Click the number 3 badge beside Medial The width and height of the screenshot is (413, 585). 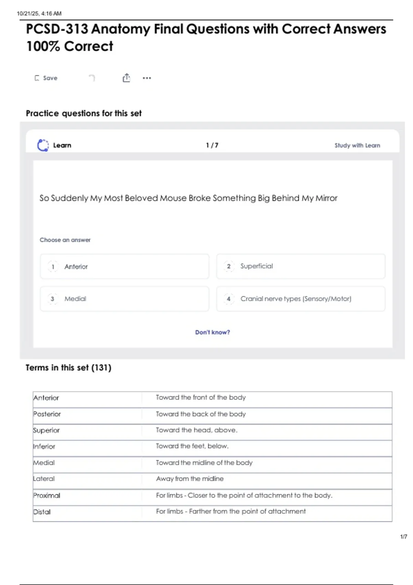click(52, 299)
